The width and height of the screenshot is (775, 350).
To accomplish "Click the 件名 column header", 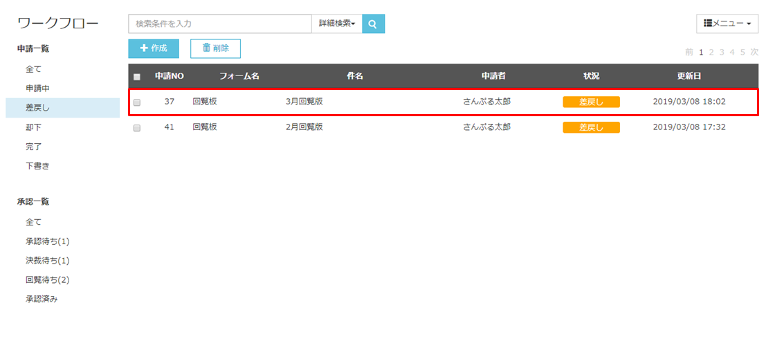I will pos(355,76).
